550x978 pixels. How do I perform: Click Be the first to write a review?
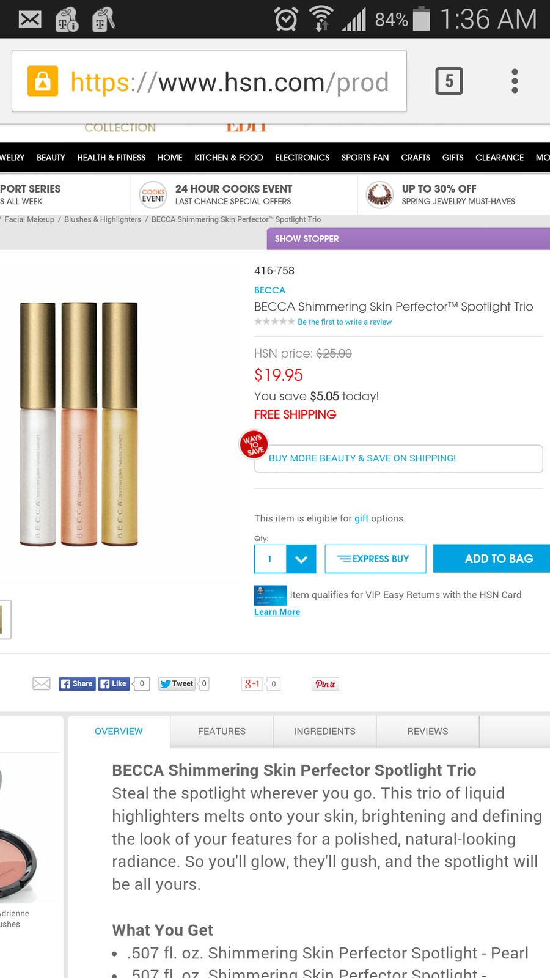[345, 322]
